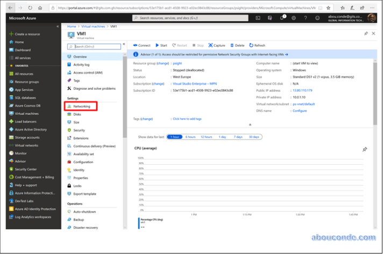Collapse the left Azure navigation sidebar
This screenshot has width=384, height=254.
[58, 26]
